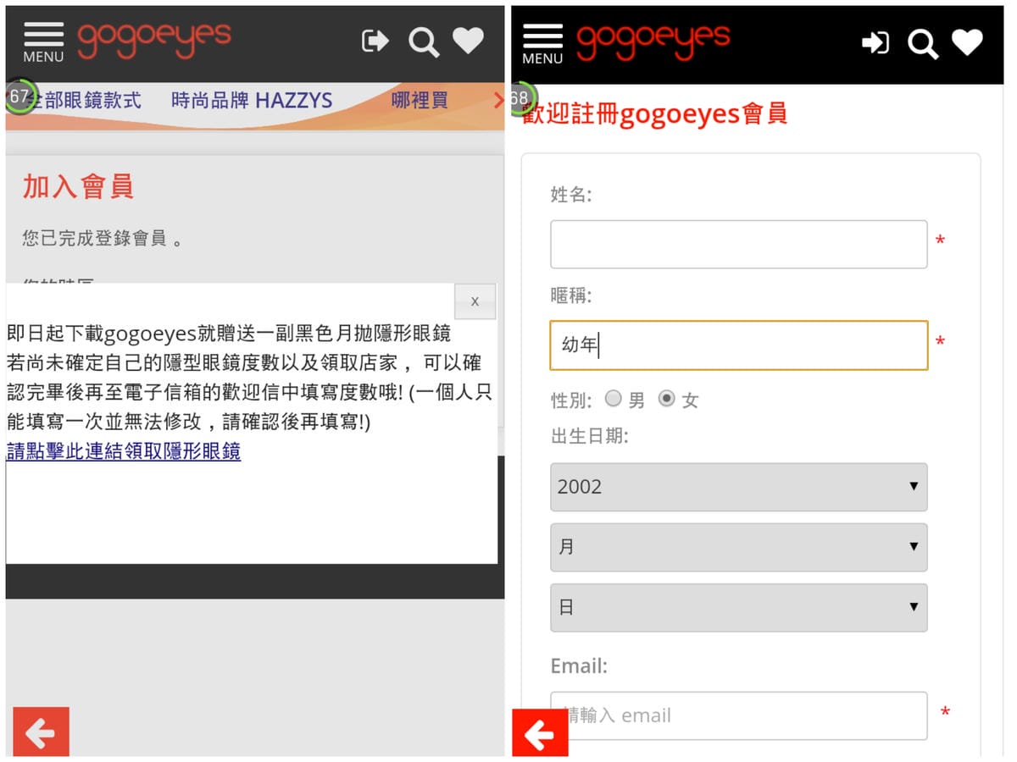
Task: Click 歡迎註冊gogoeyes會員 heading
Action: point(654,113)
